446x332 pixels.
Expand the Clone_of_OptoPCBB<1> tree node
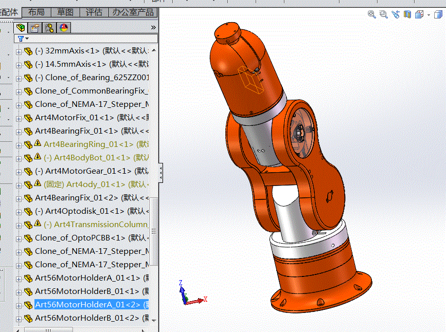click(x=19, y=238)
